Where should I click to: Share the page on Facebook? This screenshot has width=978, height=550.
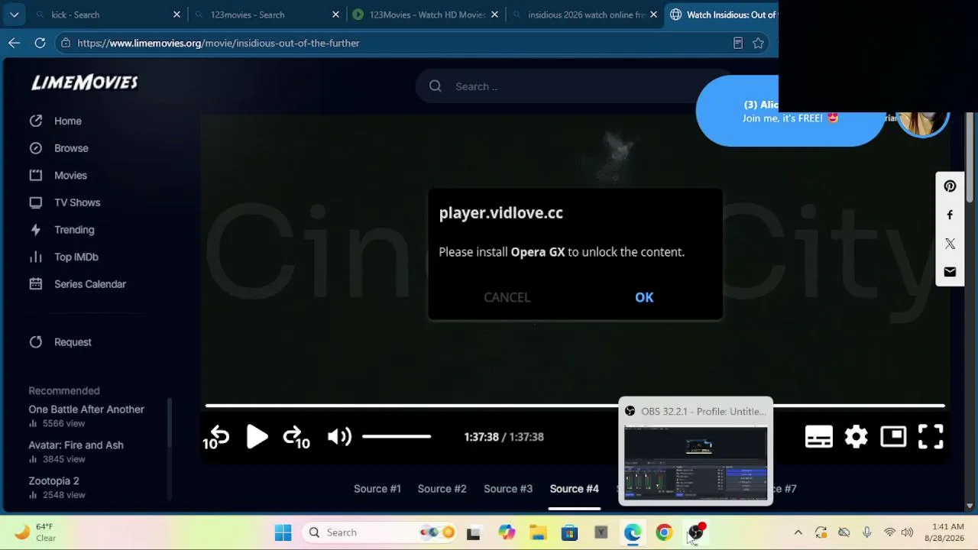(950, 215)
